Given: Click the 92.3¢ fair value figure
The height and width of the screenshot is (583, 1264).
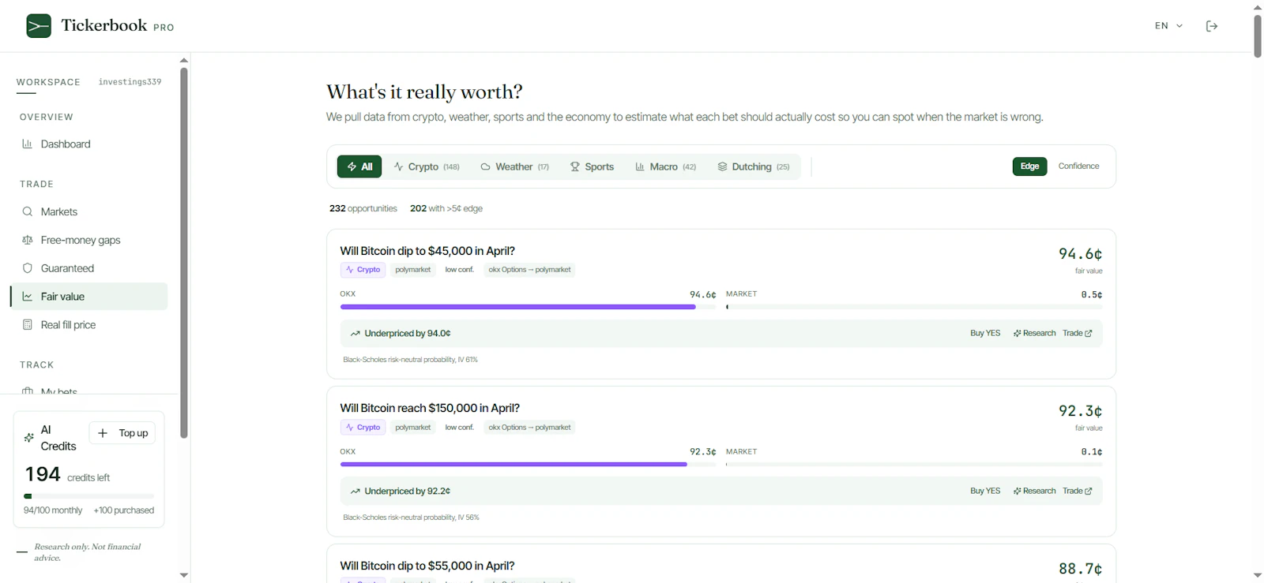Looking at the screenshot, I should (x=1080, y=411).
